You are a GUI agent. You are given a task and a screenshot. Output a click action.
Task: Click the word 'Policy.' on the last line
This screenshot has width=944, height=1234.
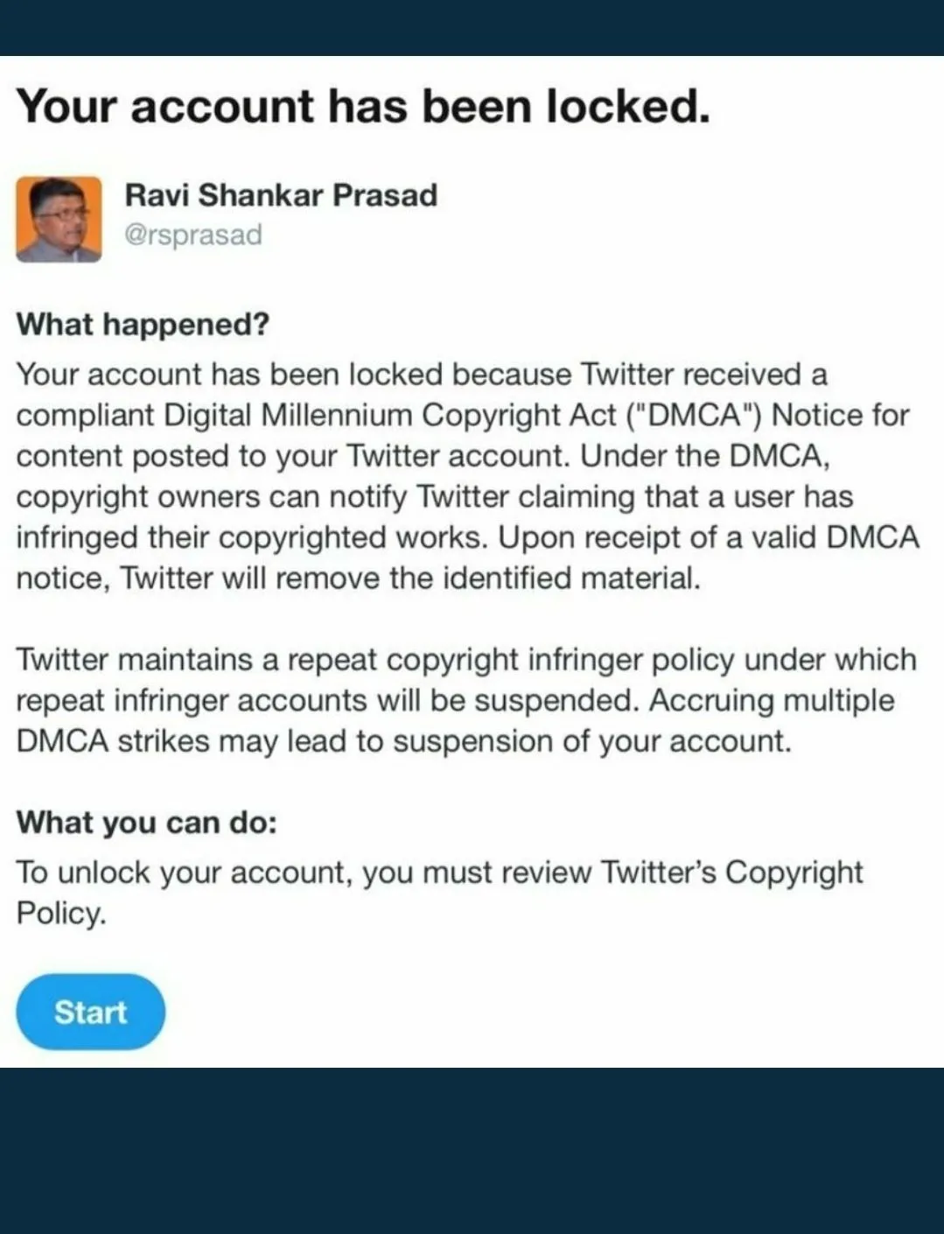(x=61, y=913)
